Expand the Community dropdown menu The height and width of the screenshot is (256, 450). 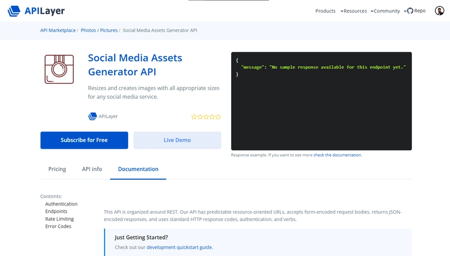point(390,11)
